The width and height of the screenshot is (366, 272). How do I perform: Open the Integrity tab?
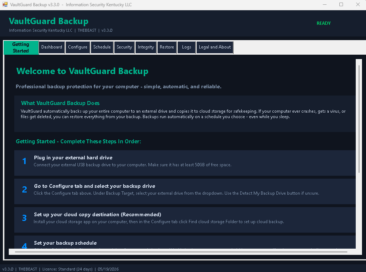[x=146, y=47]
